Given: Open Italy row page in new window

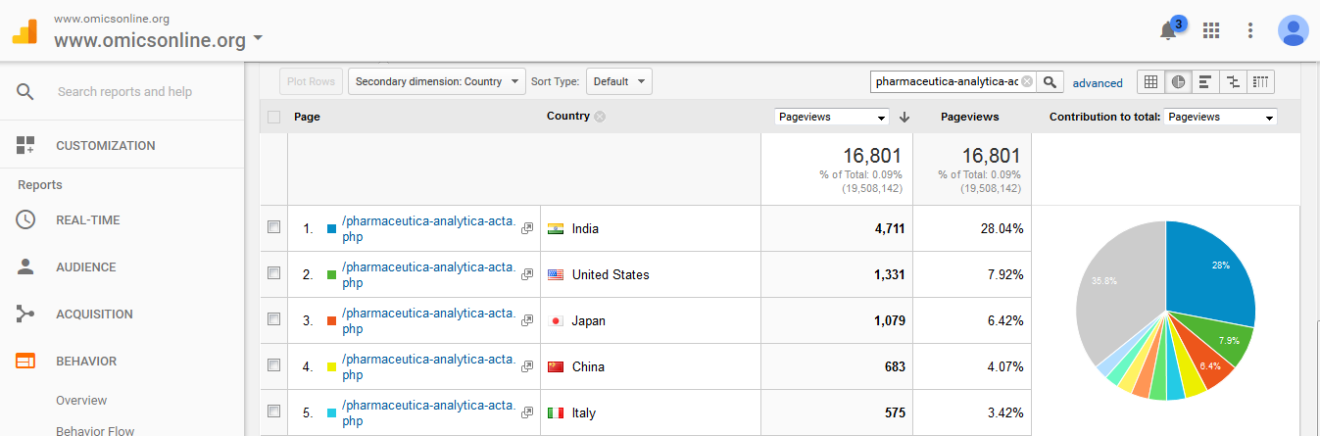Looking at the screenshot, I should [x=527, y=412].
